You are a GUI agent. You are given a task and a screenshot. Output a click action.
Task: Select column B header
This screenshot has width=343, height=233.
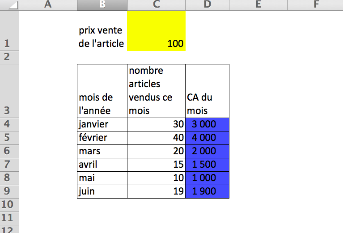click(102, 5)
